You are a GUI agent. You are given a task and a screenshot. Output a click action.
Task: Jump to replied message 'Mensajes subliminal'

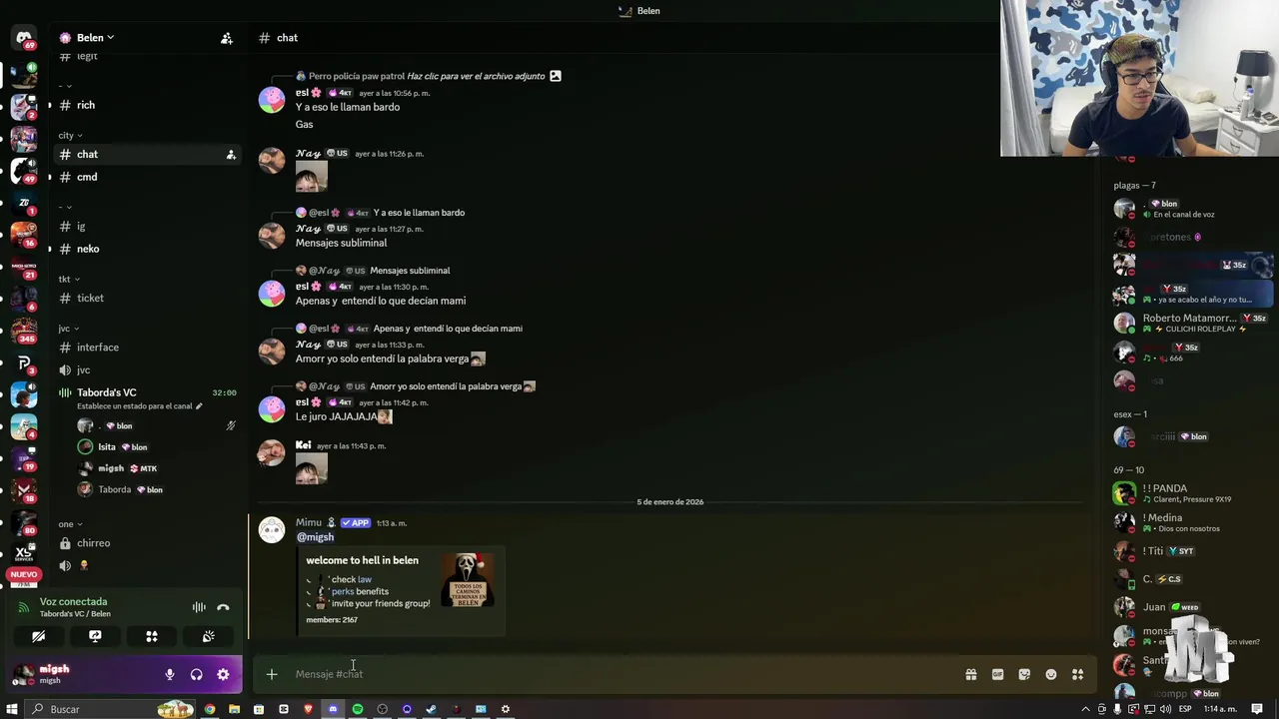410,271
